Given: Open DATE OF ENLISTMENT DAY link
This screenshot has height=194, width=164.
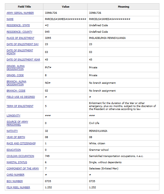Looking at the screenshot, I should [23, 44].
